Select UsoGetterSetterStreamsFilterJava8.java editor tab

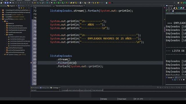coord(69,6)
